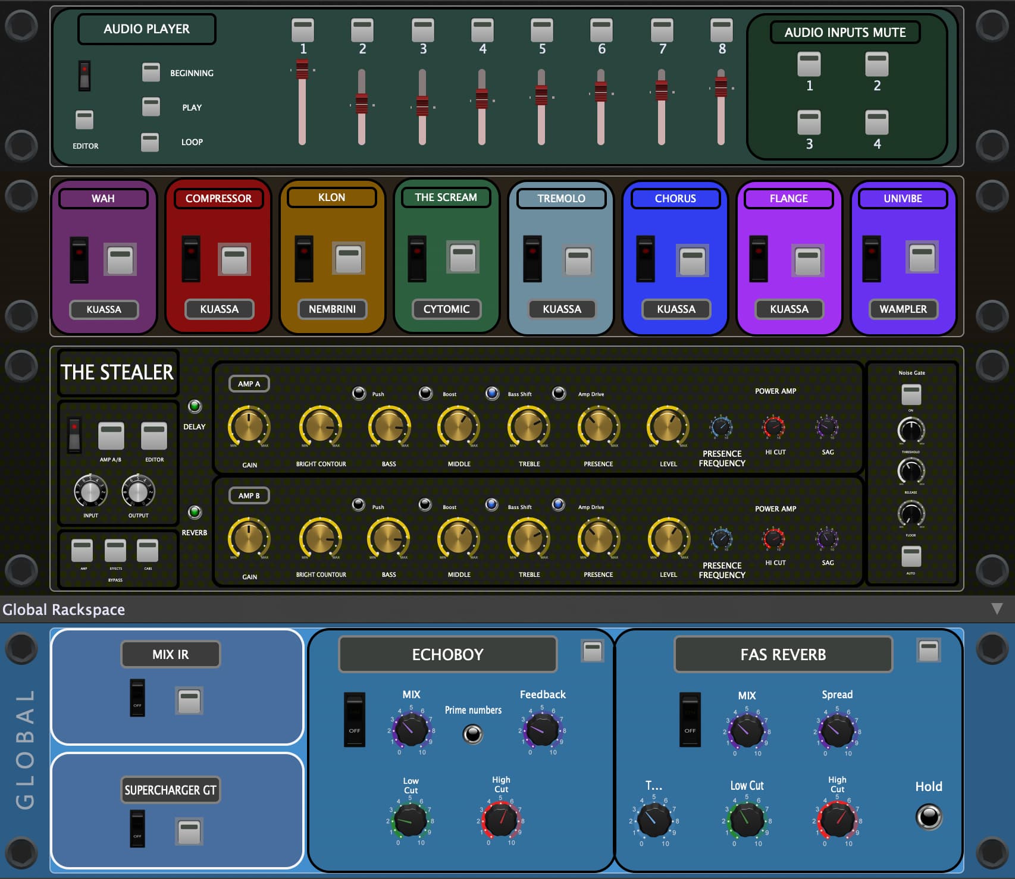Open the Audio Player EDITOR button
Viewport: 1015px width, 879px height.
(84, 119)
